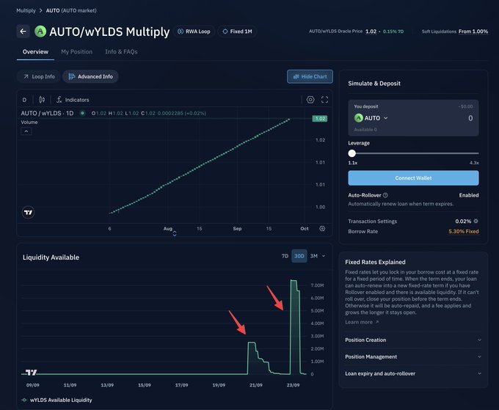499x410 pixels.
Task: Click the Auto-Rollover help question icon
Action: pyautogui.click(x=385, y=195)
